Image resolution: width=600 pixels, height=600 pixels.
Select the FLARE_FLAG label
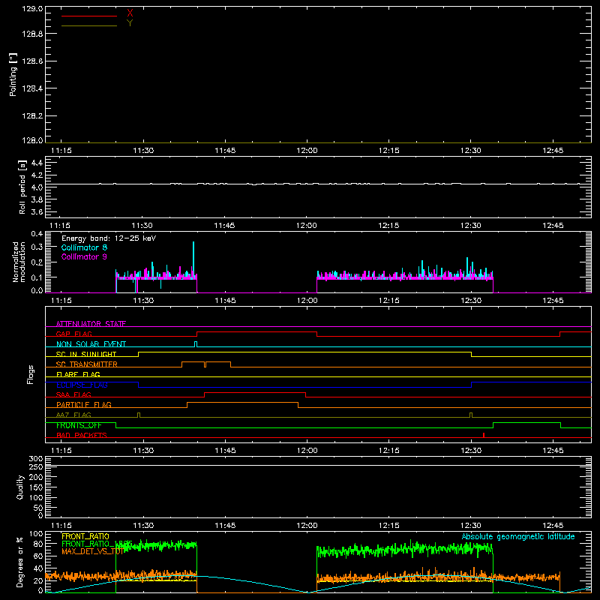[78, 374]
